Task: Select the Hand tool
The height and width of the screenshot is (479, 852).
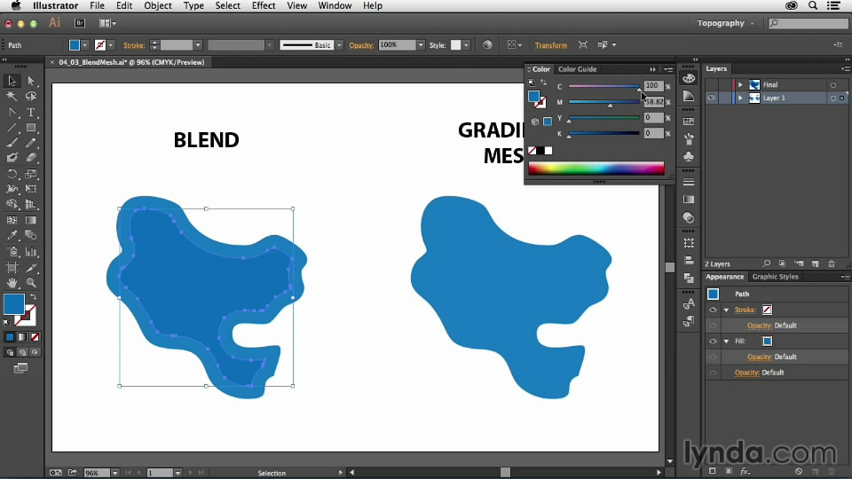Action: pos(12,282)
